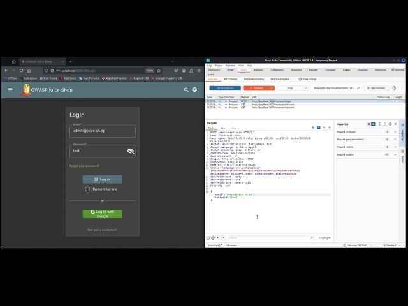Click the Firefox address bar
The image size is (408, 306).
pos(101,71)
